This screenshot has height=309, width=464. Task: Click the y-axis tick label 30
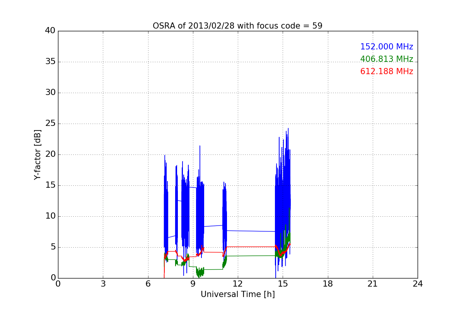click(50, 93)
